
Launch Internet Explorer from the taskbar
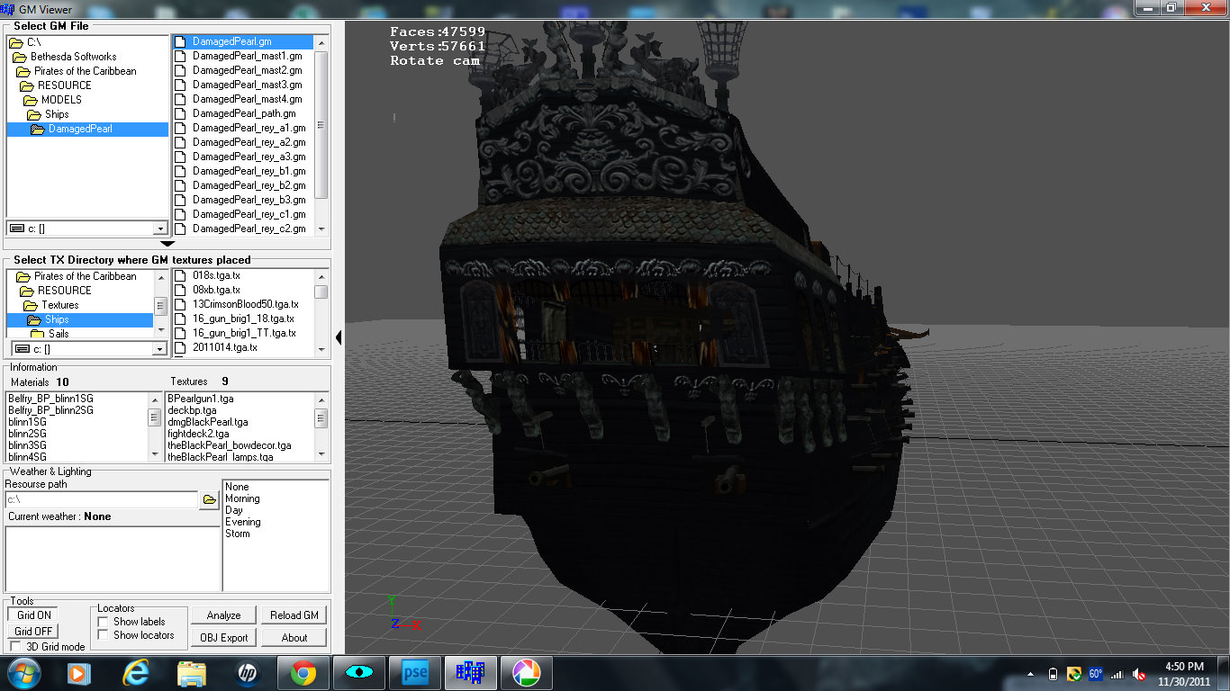tap(136, 673)
